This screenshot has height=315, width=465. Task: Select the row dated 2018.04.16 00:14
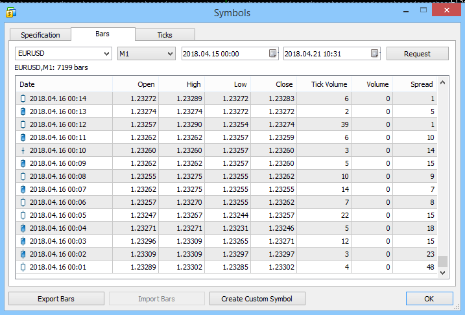[x=226, y=99]
